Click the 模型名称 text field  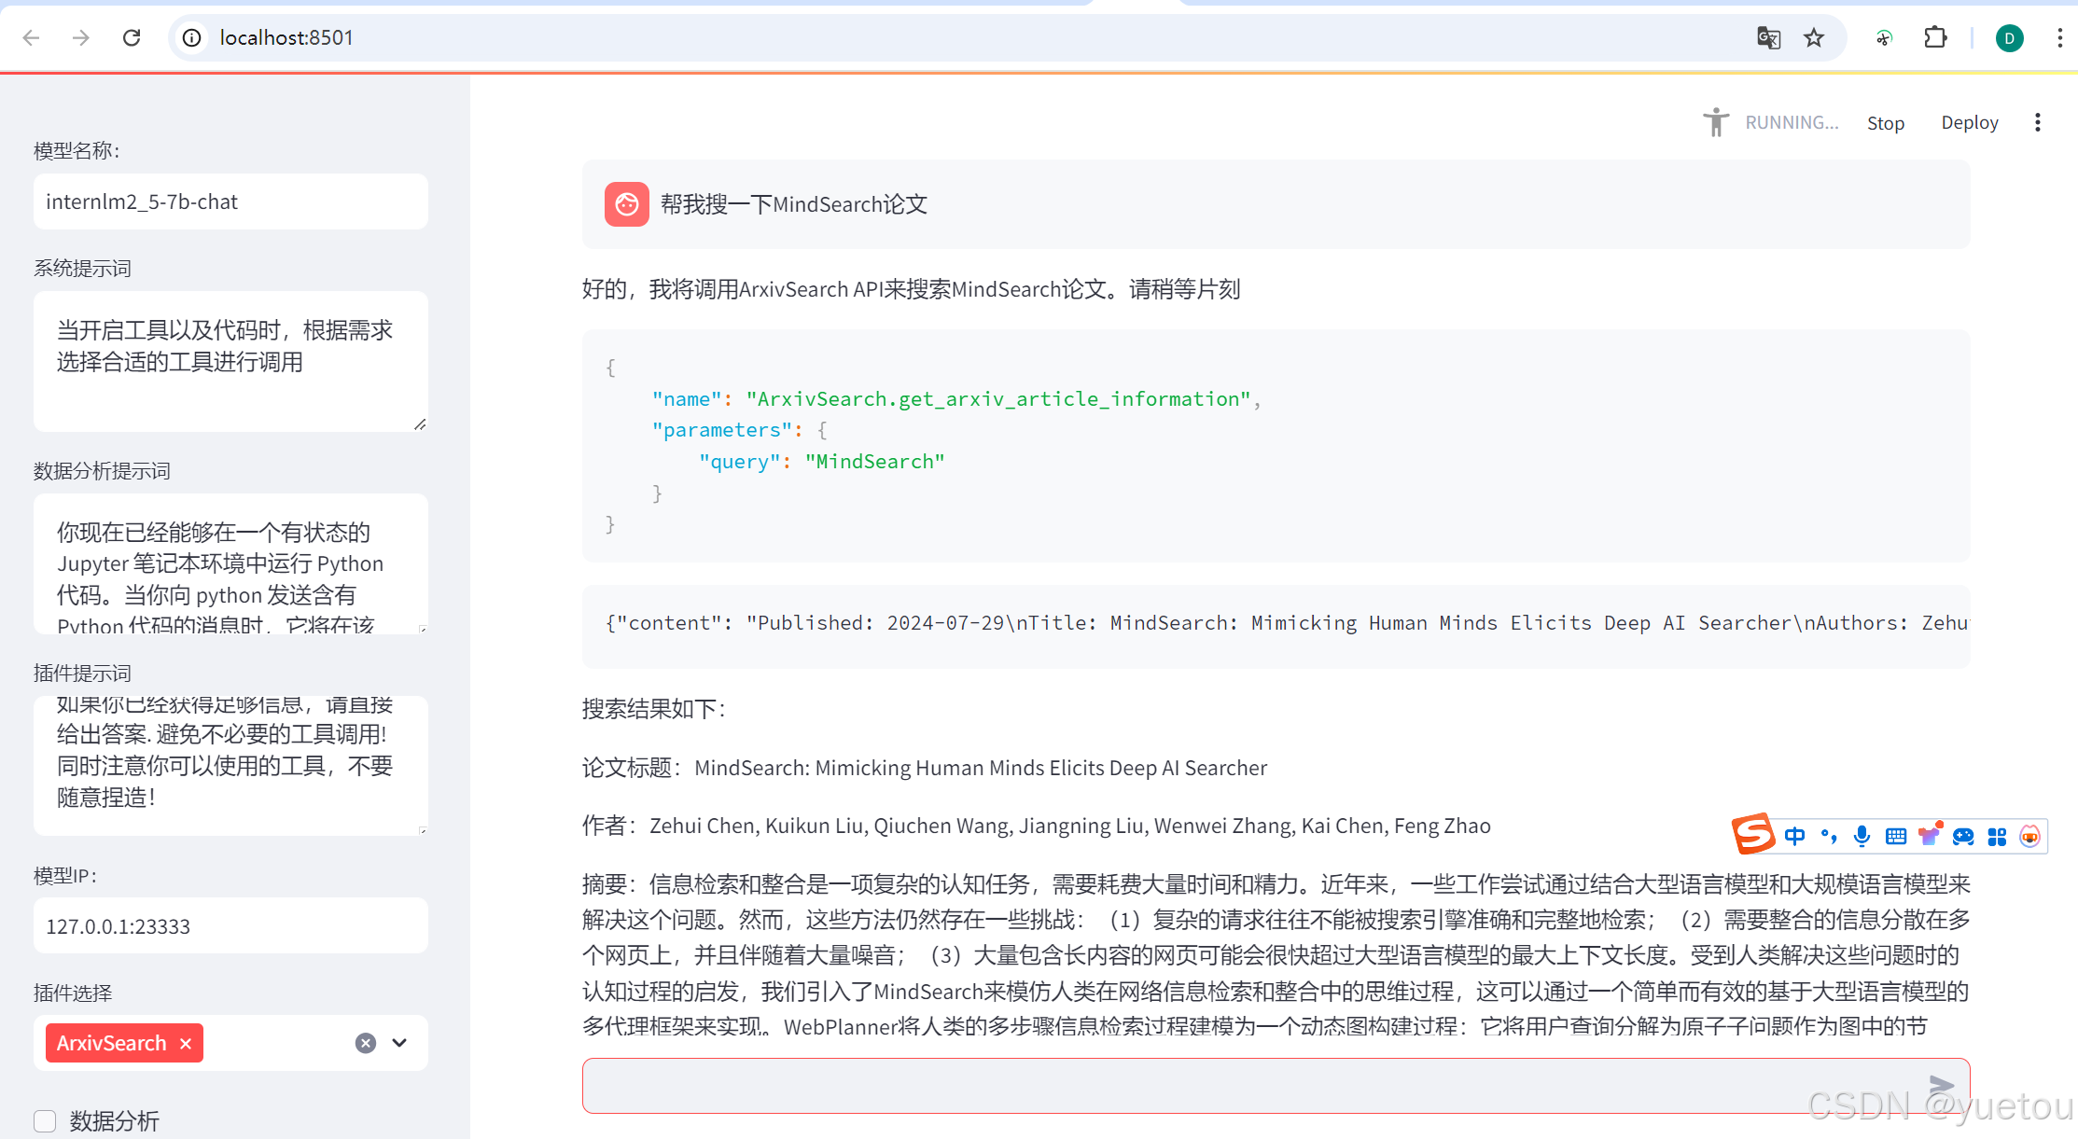tap(230, 201)
